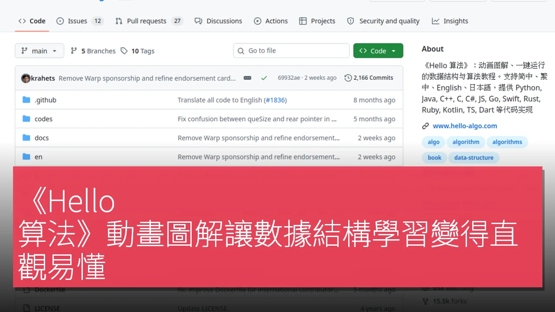This screenshot has height=312, width=555.
Task: Select the data-structure topic tag
Action: point(474,157)
